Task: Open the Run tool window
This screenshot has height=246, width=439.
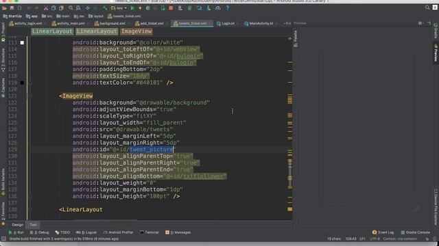Action: (16, 232)
